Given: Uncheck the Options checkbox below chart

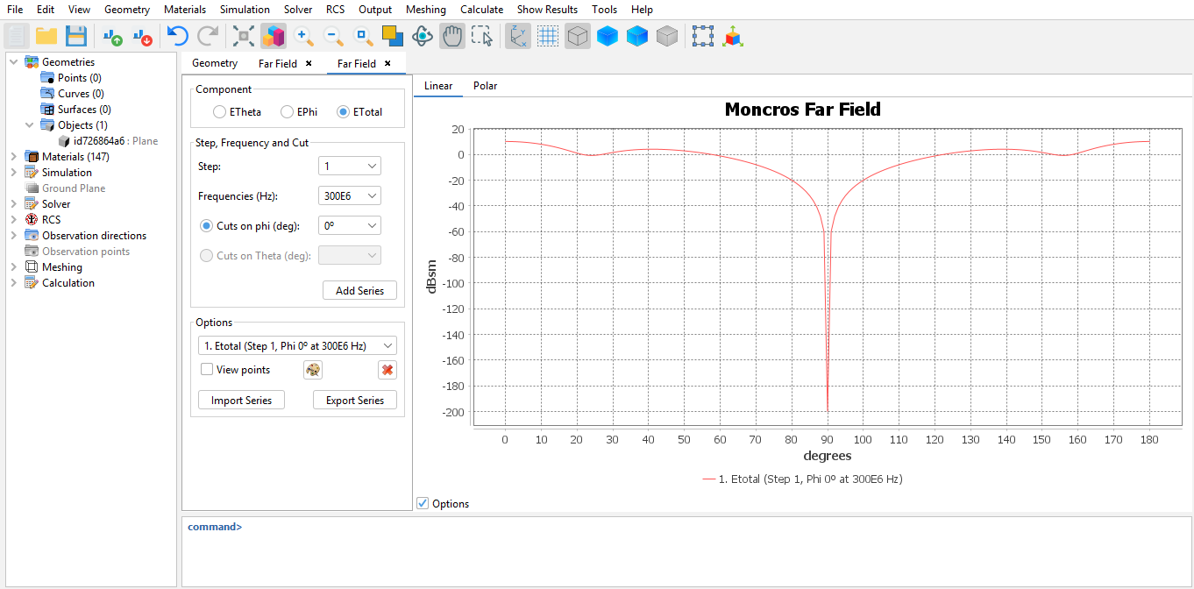Looking at the screenshot, I should 423,503.
